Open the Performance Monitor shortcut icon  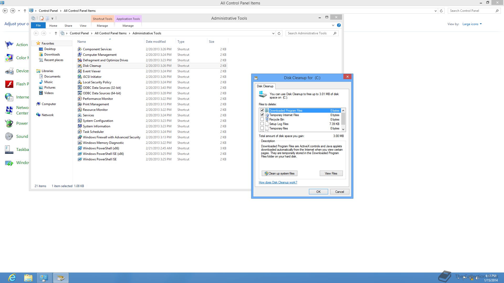(80, 99)
